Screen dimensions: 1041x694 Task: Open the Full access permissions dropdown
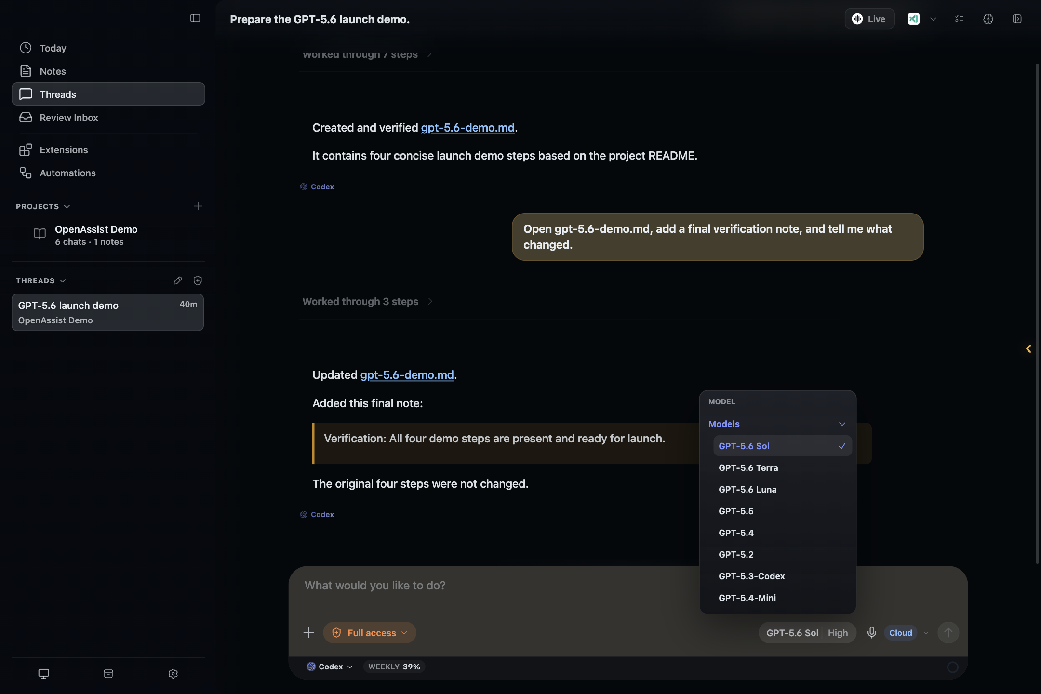tap(370, 632)
